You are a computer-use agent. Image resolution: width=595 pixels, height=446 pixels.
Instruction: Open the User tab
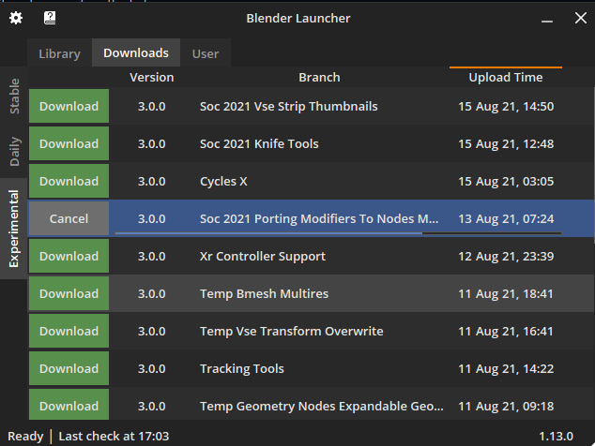(x=206, y=53)
